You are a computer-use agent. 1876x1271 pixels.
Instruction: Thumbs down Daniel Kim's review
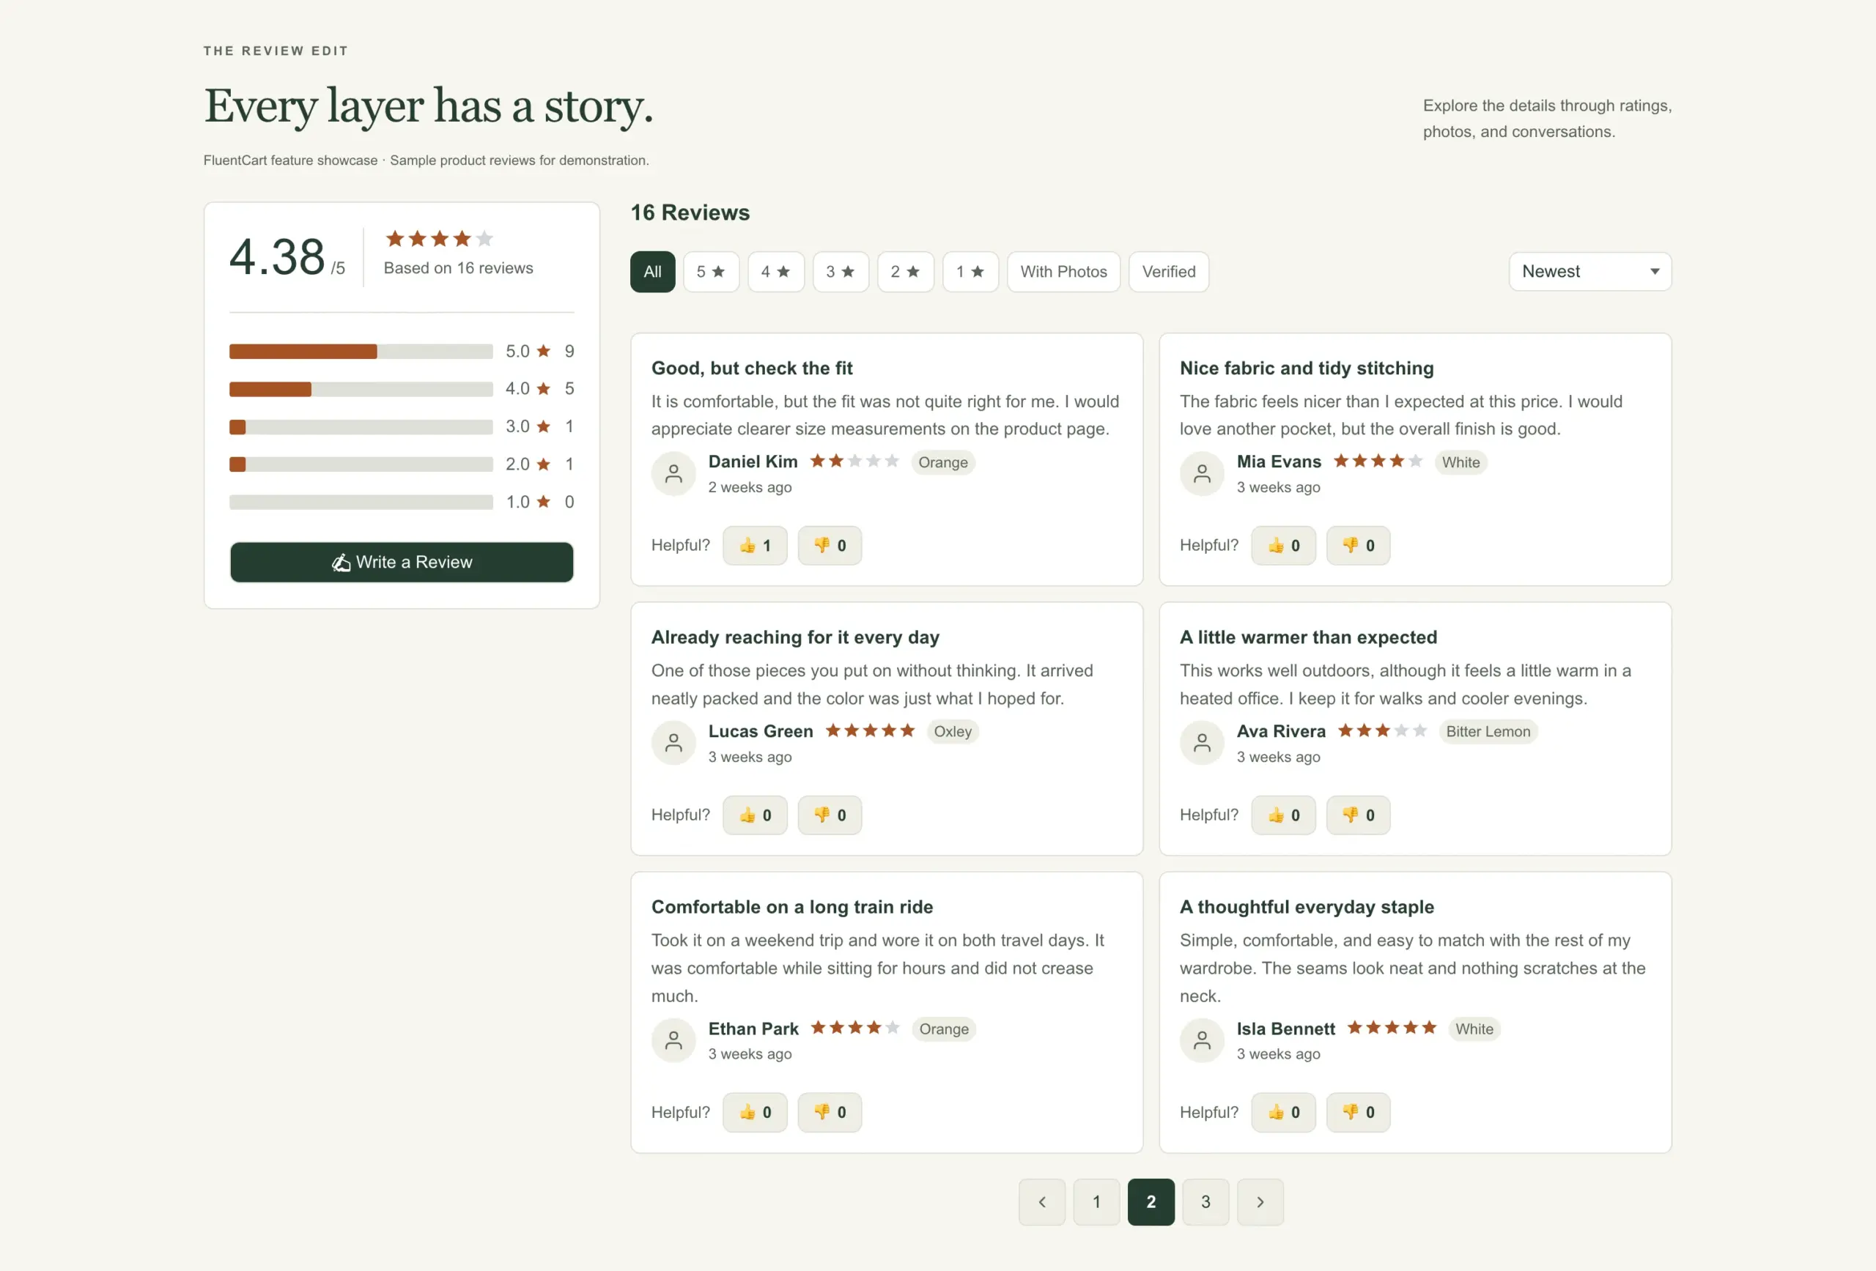tap(829, 546)
